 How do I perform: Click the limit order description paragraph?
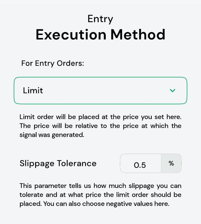point(100,126)
